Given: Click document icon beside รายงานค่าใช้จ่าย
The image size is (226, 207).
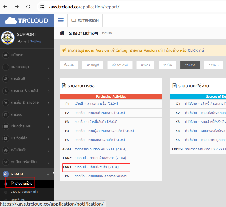Looking at the screenshot, I should point(175,86).
